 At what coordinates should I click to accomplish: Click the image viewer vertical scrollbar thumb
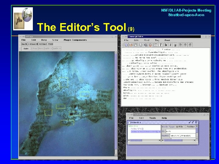[116, 101]
